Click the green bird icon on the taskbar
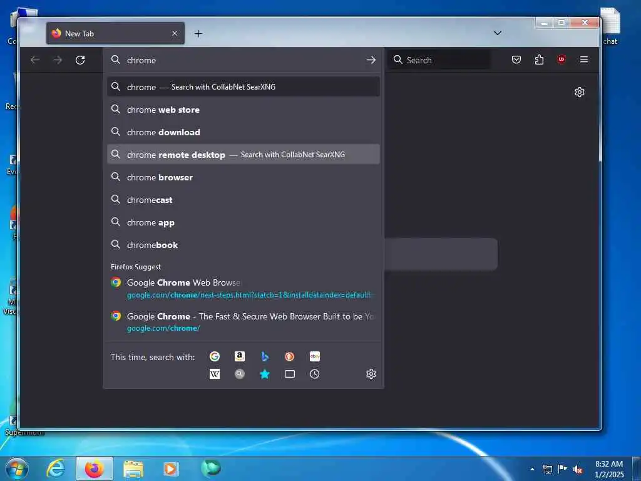The width and height of the screenshot is (641, 481). (211, 467)
